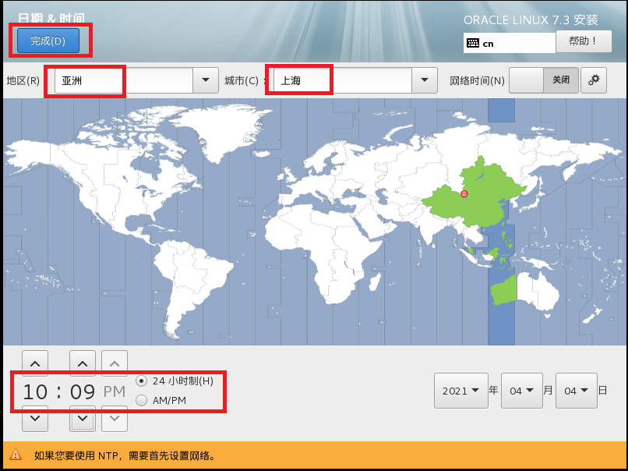The image size is (628, 471).
Task: Open the 城市 city dropdown arrow
Action: click(425, 80)
